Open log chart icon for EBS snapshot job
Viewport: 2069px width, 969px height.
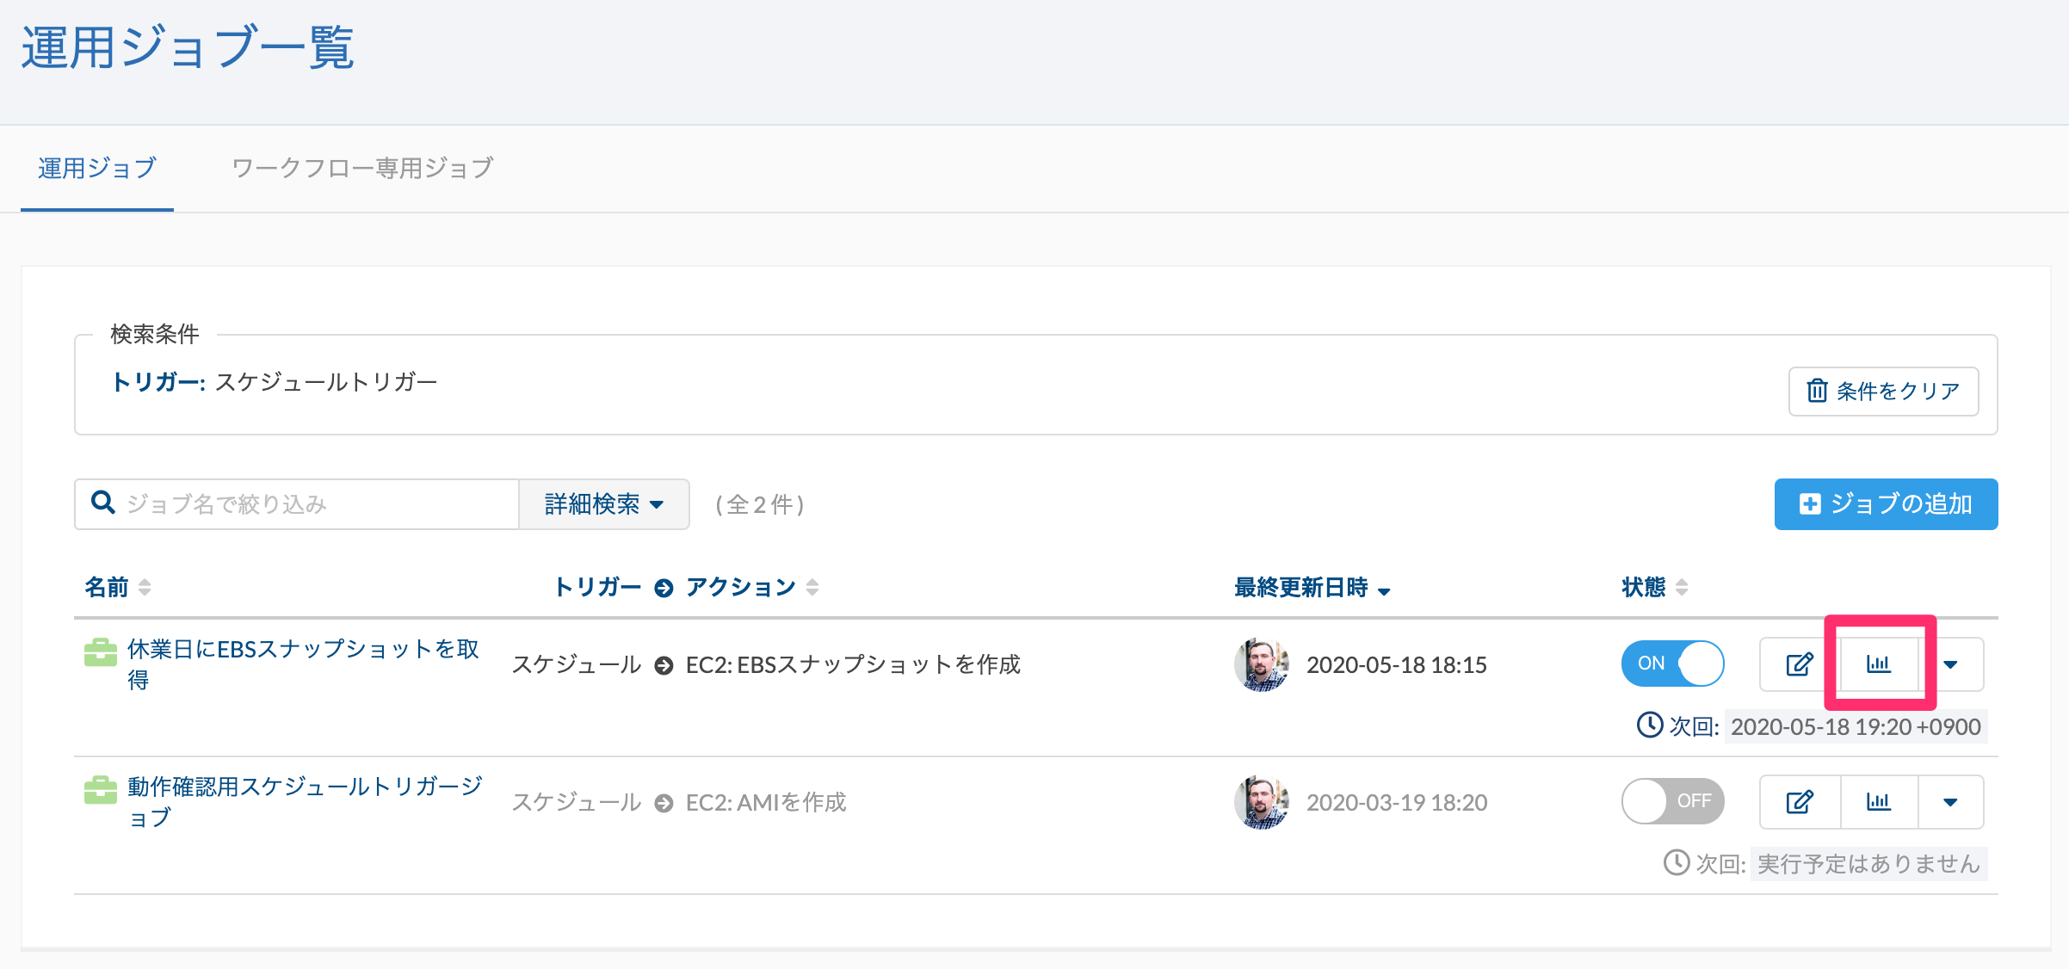click(x=1879, y=664)
